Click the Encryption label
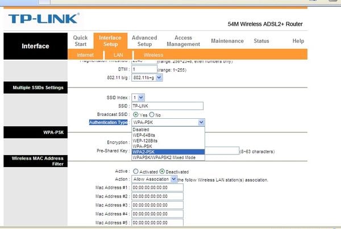341x229 pixels. click(x=118, y=143)
